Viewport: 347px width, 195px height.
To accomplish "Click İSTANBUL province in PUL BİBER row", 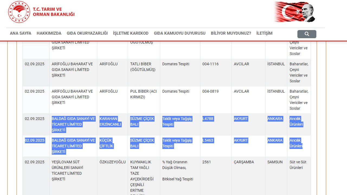I will coord(276,92).
